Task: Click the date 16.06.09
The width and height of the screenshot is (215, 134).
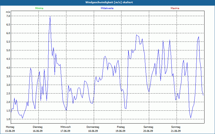Action: (x=38, y=131)
